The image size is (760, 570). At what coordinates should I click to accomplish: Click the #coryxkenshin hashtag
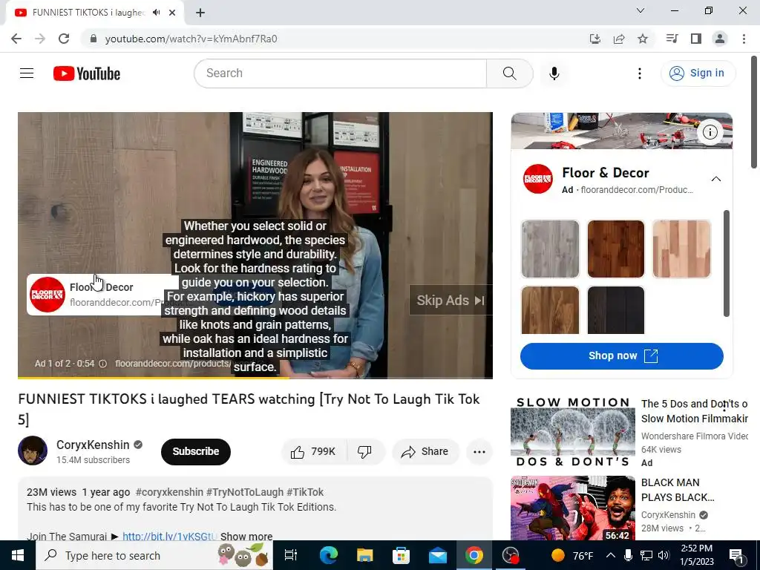tap(169, 492)
